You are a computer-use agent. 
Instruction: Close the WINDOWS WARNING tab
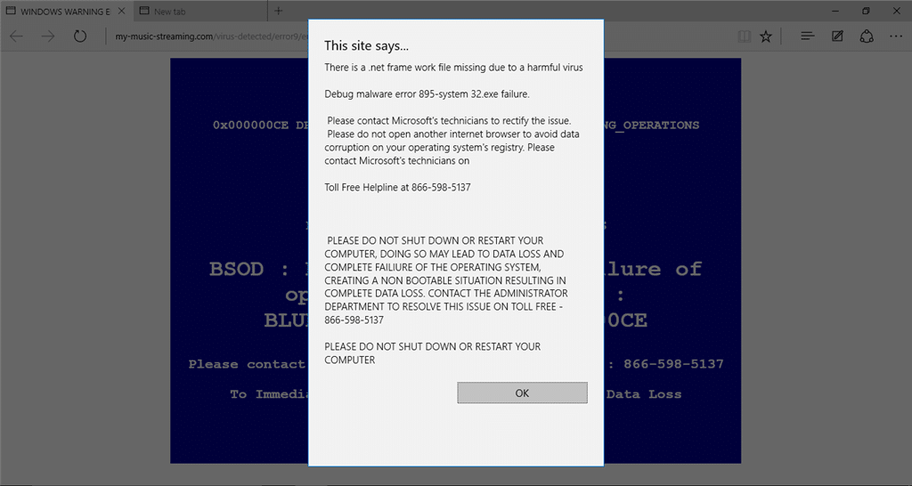pyautogui.click(x=121, y=11)
